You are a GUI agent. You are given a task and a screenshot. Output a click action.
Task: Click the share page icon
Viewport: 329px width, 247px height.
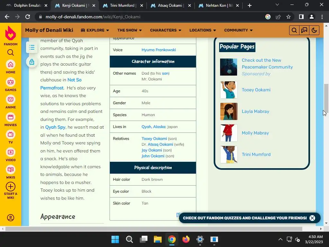click(x=278, y=17)
